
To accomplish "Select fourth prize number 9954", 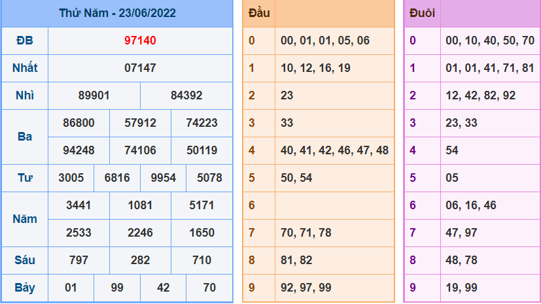I will pyautogui.click(x=163, y=178).
